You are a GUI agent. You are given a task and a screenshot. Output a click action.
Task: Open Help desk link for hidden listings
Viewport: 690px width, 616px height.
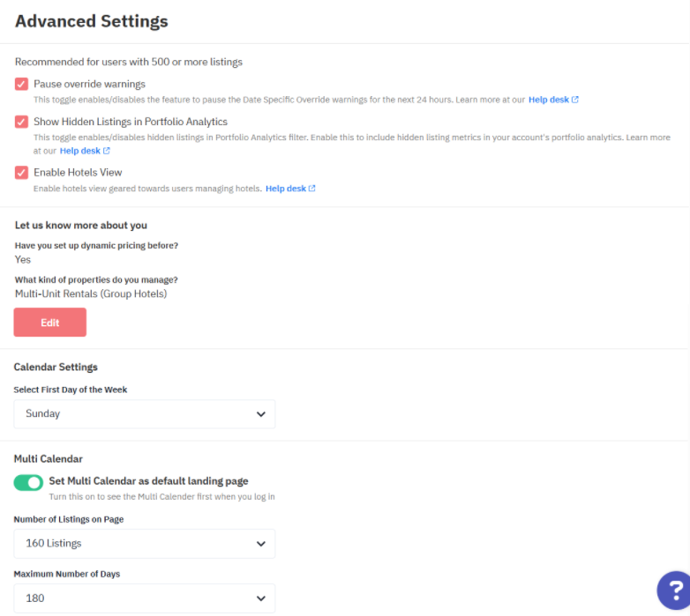(79, 151)
